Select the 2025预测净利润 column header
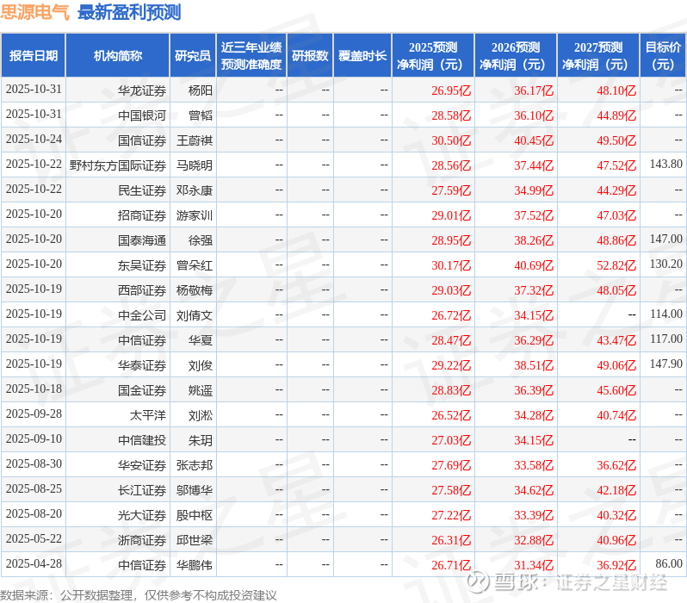Viewport: 687px width, 603px height. coord(433,56)
